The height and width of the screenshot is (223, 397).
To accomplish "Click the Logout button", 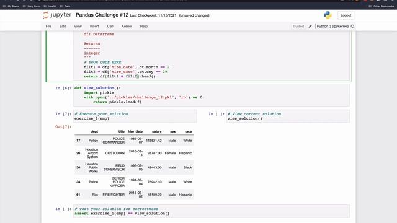I will [346, 15].
